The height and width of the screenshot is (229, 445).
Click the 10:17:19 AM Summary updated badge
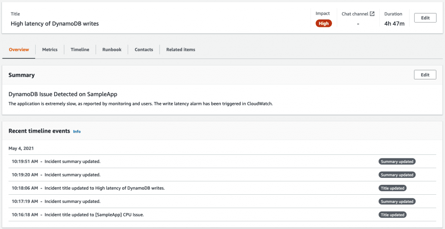397,201
